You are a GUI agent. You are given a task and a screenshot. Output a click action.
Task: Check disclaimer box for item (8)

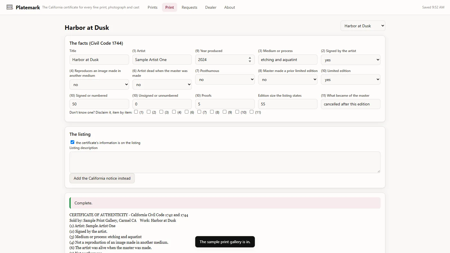[x=212, y=112]
